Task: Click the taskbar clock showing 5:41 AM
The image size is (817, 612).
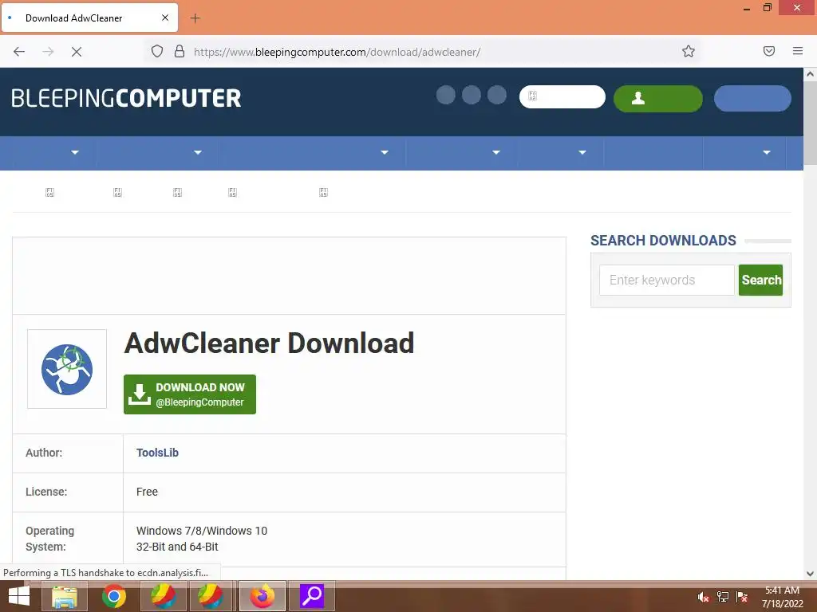Action: point(782,597)
